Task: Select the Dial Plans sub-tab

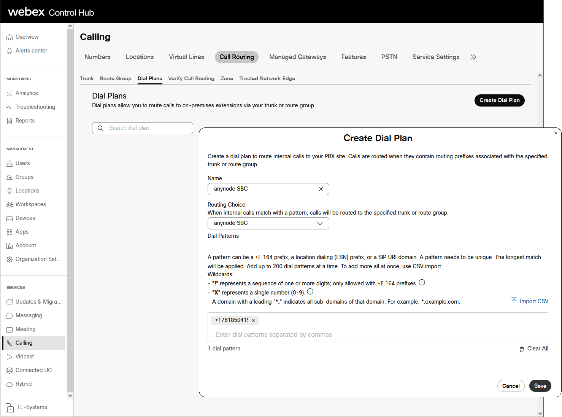Action: 150,79
